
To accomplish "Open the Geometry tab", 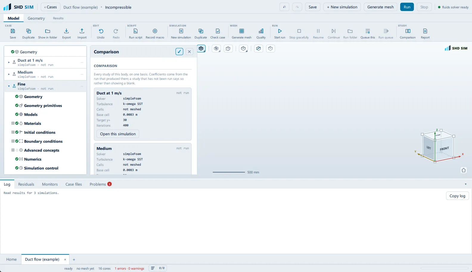I will click(36, 18).
